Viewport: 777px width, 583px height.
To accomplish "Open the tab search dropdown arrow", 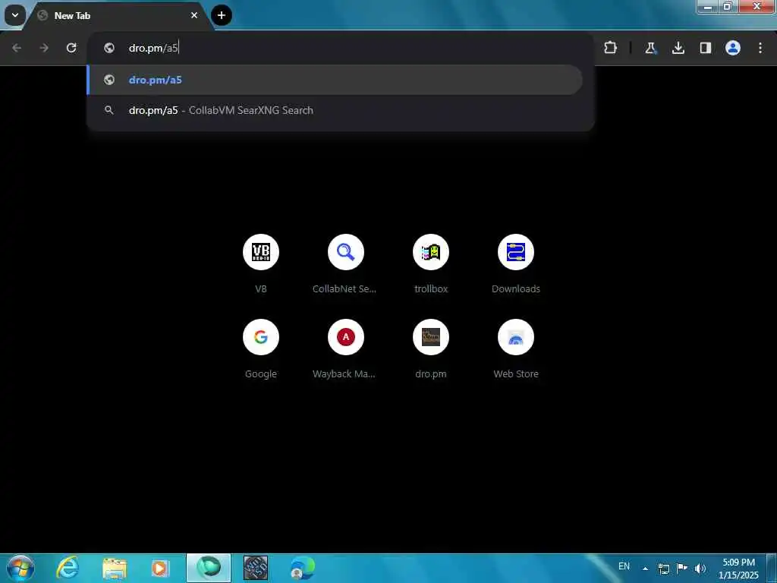I will tap(15, 15).
